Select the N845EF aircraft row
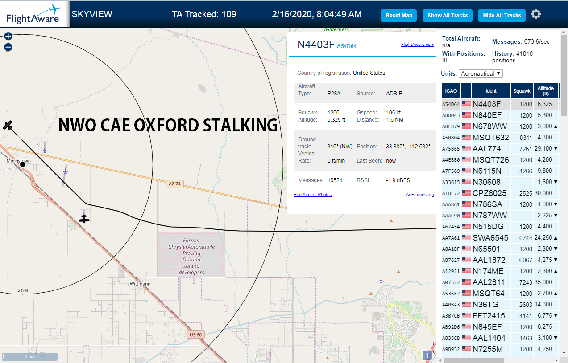This screenshot has width=568, height=363. pyautogui.click(x=500, y=327)
